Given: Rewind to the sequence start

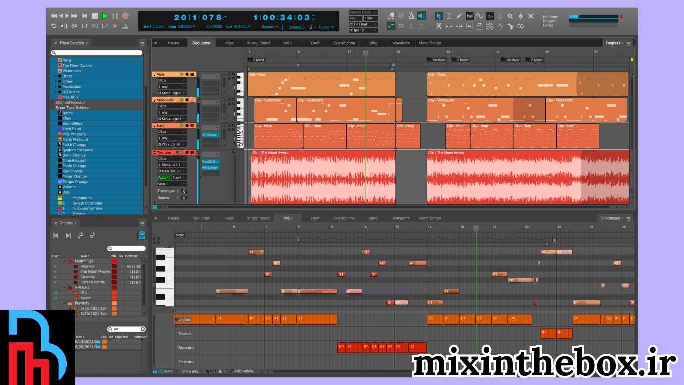Looking at the screenshot, I should [x=84, y=16].
